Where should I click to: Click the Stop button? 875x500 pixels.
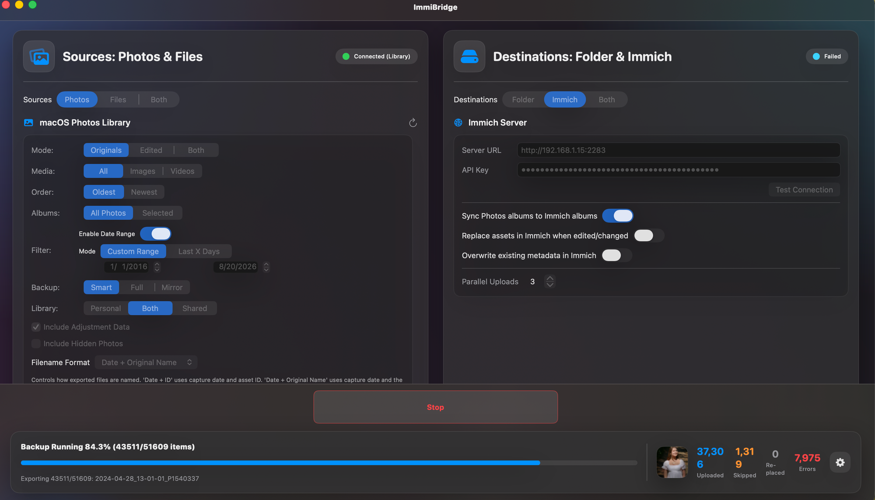click(436, 407)
